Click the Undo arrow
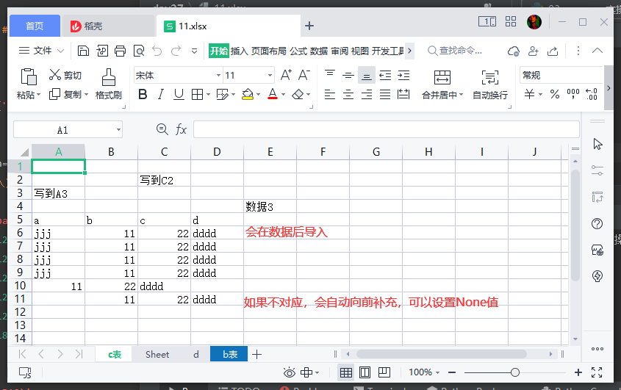Image resolution: width=621 pixels, height=390 pixels. pyautogui.click(x=157, y=51)
